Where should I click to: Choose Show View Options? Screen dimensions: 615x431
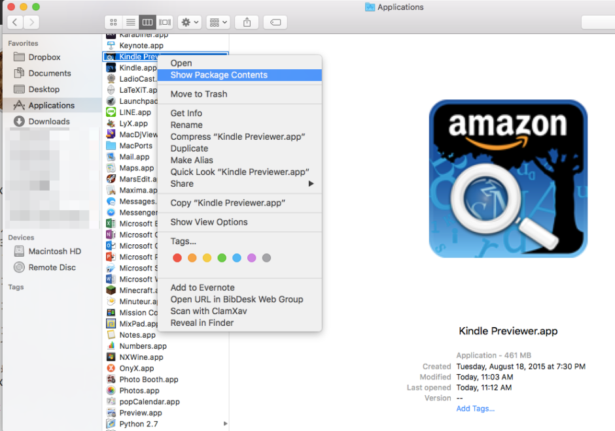coord(239,222)
